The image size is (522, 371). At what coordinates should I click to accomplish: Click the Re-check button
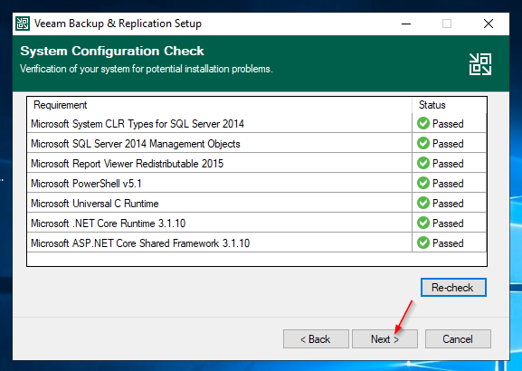[x=453, y=288]
